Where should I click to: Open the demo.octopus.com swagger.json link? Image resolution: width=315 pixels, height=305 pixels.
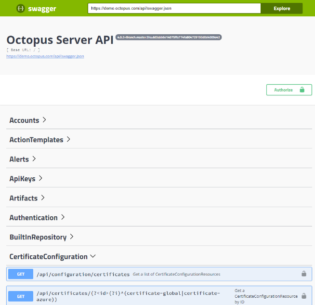tap(45, 56)
